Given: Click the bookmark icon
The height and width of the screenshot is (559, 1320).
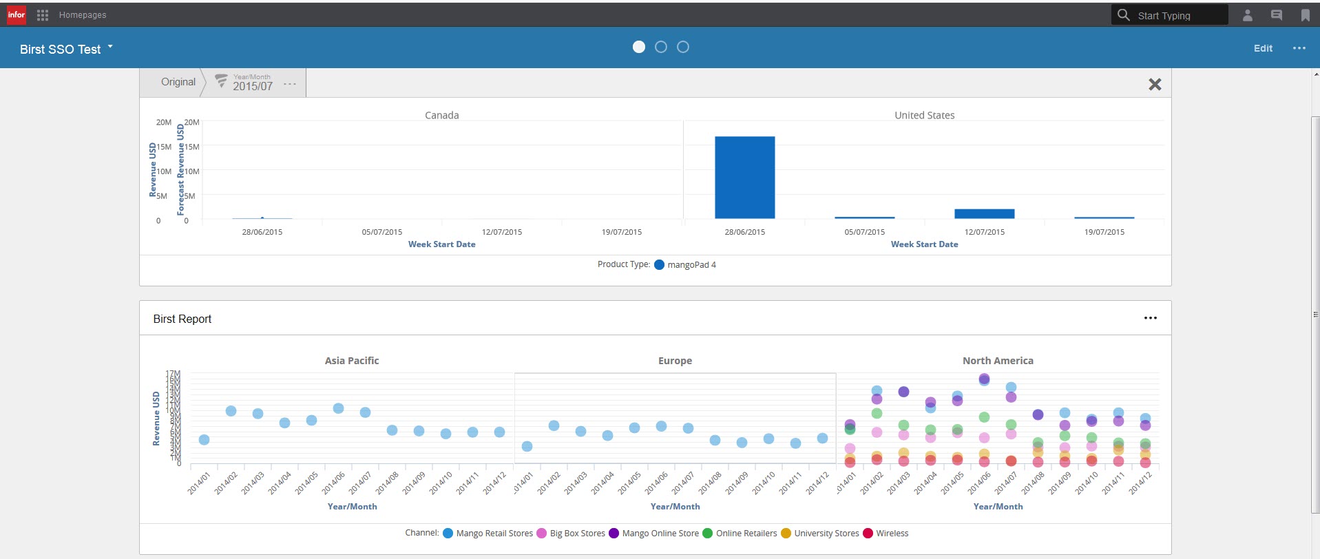Looking at the screenshot, I should point(1306,15).
